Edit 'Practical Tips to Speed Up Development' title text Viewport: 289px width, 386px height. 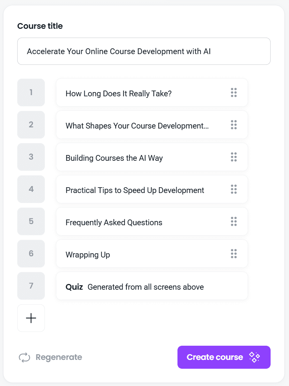pos(135,190)
